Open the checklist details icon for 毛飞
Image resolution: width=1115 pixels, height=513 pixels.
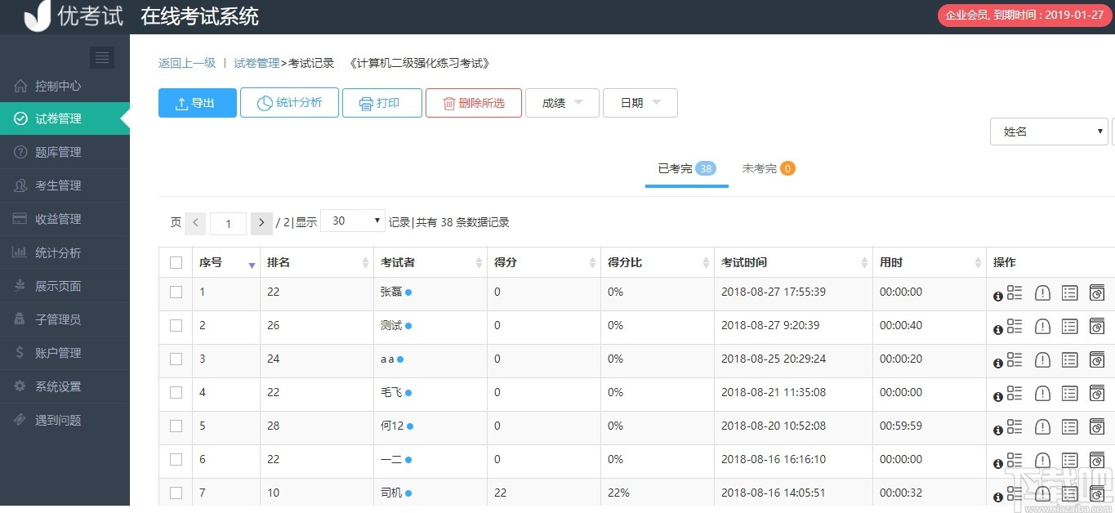coord(1015,393)
